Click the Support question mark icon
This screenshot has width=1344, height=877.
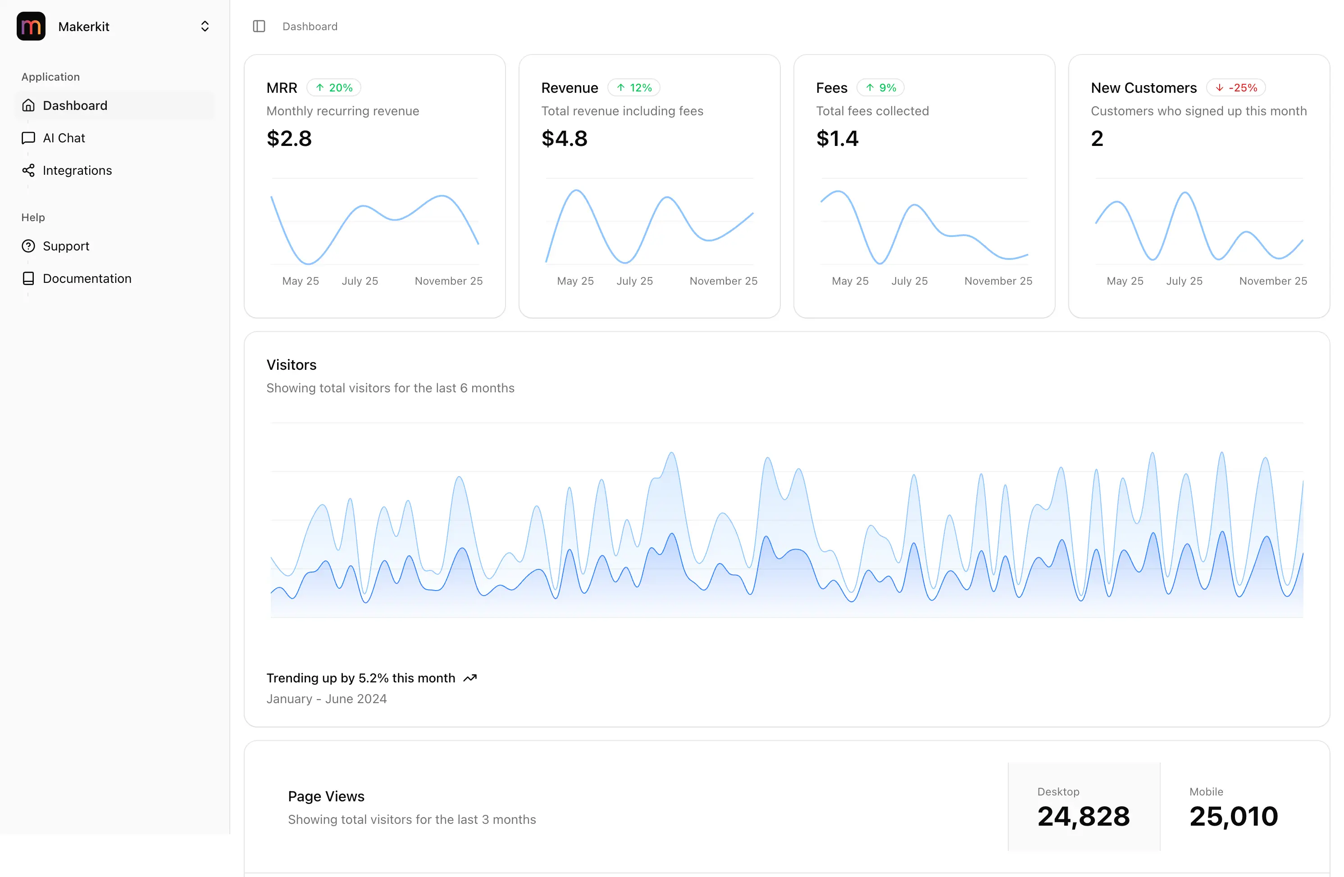(28, 246)
